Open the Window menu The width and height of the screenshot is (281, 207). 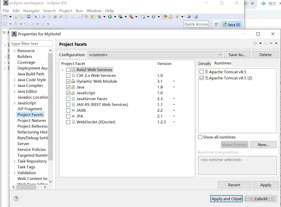coord(94,11)
